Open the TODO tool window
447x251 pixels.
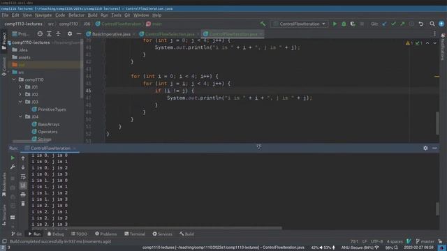(79, 234)
